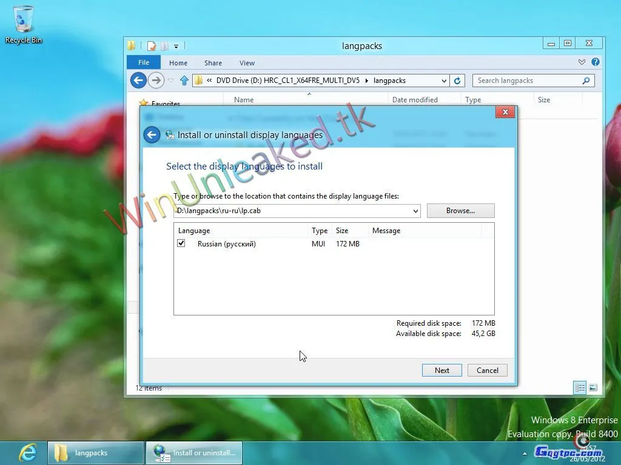Uncheck the Russian (русский) language checkbox
The height and width of the screenshot is (465, 621).
[181, 243]
